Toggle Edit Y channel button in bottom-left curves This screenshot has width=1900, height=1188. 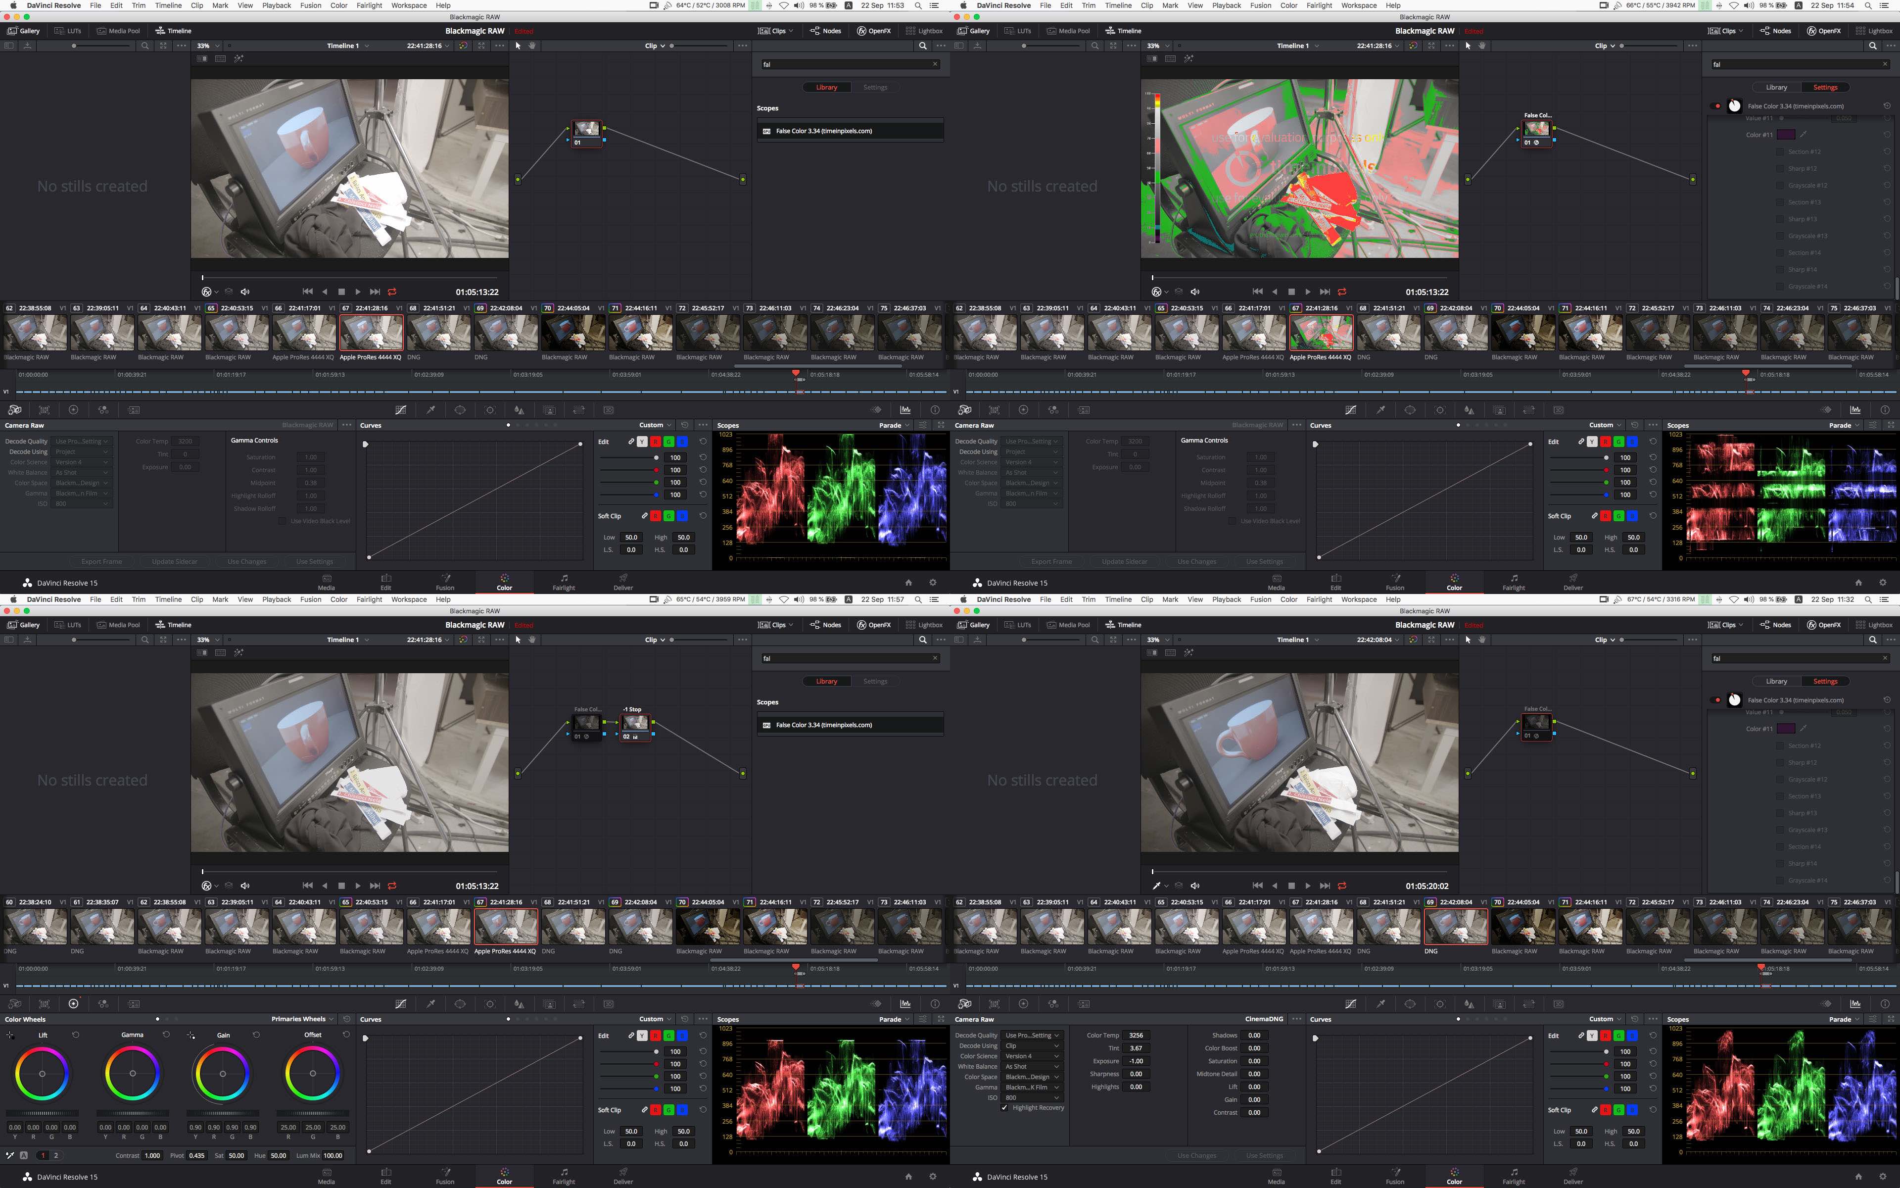point(642,1036)
